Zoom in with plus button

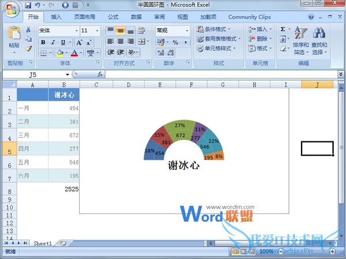pos(332,252)
